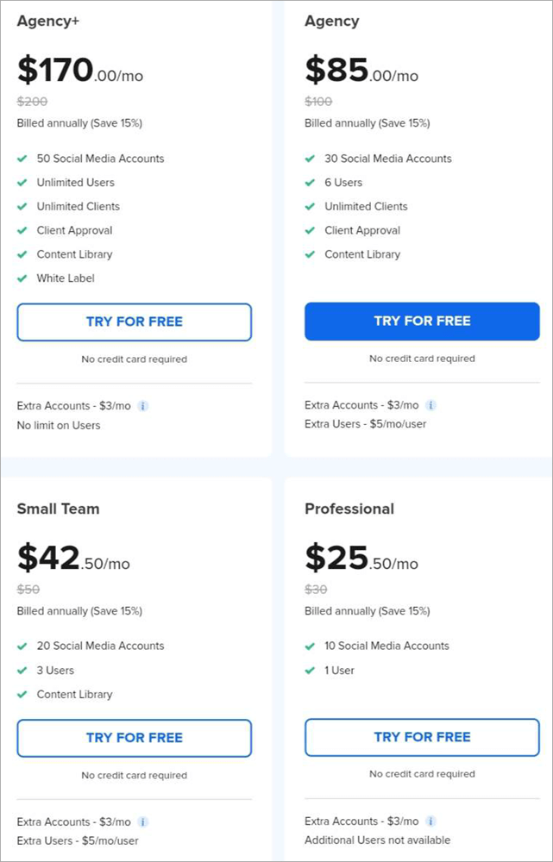Viewport: 553px width, 862px height.
Task: Click checkmark beside 6 Users feature
Action: click(311, 183)
